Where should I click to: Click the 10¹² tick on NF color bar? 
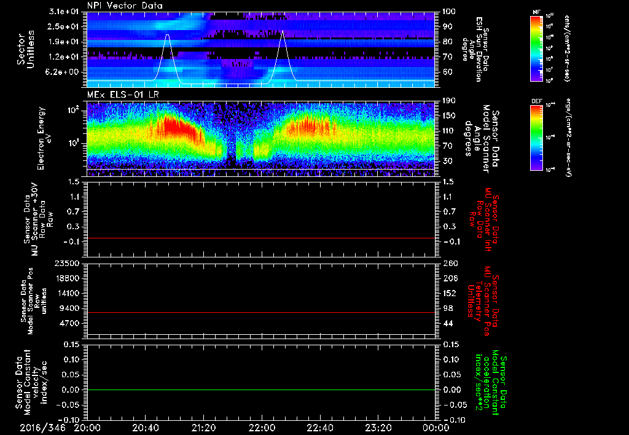pyautogui.click(x=550, y=15)
